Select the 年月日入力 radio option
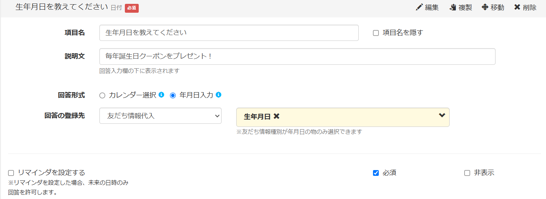 pyautogui.click(x=173, y=95)
